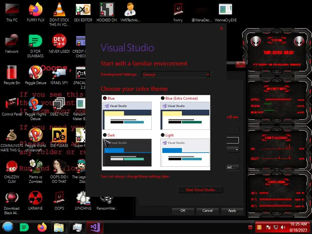312x234 pixels.
Task: Click the network tray icon
Action: coord(275,227)
